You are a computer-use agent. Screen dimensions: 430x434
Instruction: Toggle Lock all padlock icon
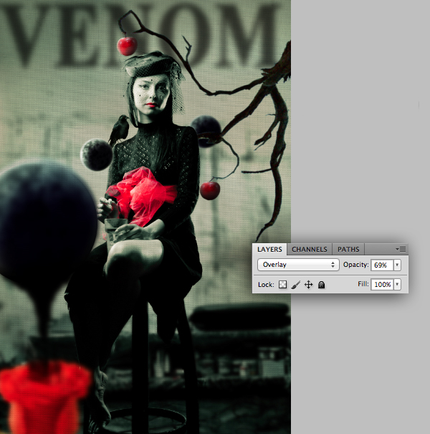321,285
